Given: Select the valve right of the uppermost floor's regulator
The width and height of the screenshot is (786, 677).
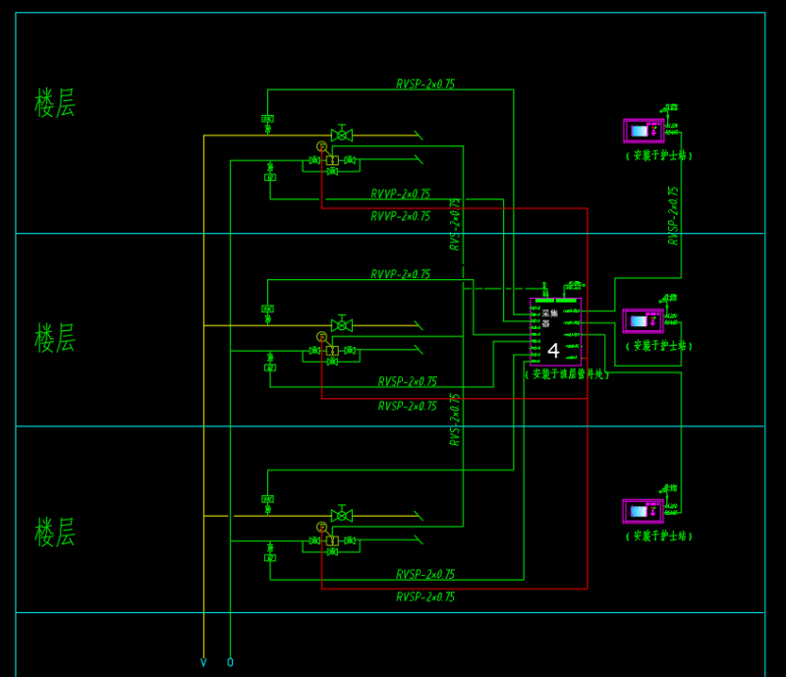Looking at the screenshot, I should click(x=350, y=160).
